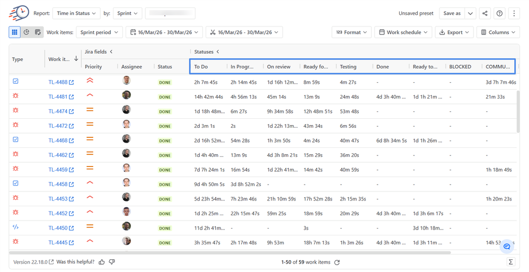Open the Time in Status report dropdown

pos(76,13)
